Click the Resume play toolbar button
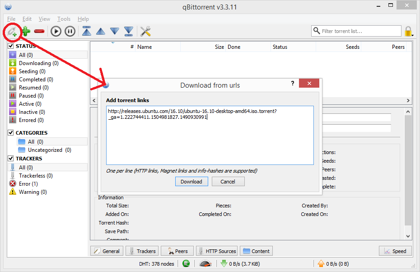 pyautogui.click(x=56, y=31)
